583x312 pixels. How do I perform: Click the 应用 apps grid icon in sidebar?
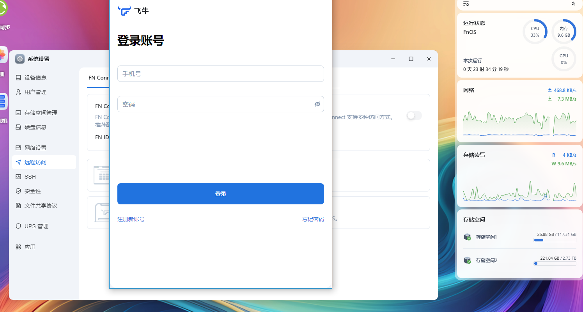click(18, 247)
